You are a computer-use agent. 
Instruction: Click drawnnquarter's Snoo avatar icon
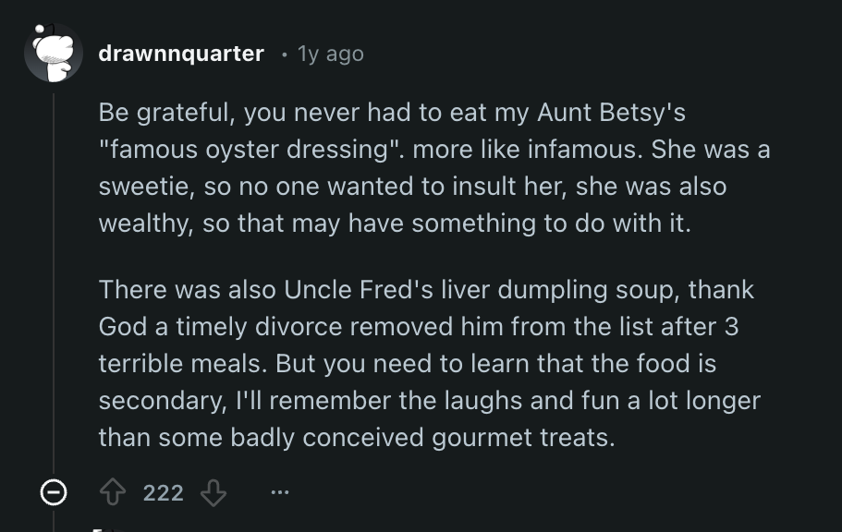point(54,53)
